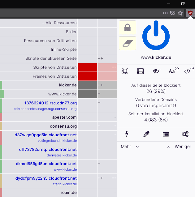Open browser page actions three-dots menu

(165, 13)
